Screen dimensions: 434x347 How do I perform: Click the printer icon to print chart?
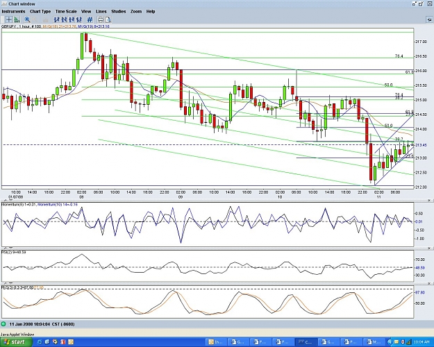tap(101, 19)
